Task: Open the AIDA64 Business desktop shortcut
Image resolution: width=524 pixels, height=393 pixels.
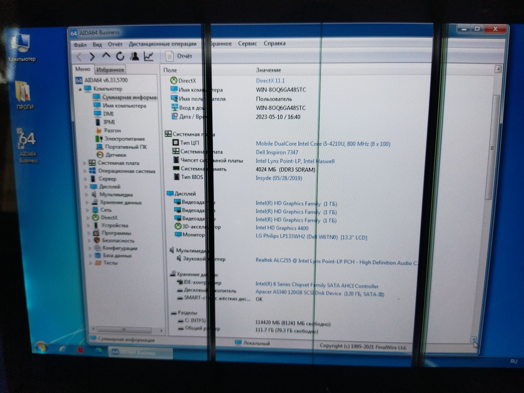Action: (x=27, y=146)
